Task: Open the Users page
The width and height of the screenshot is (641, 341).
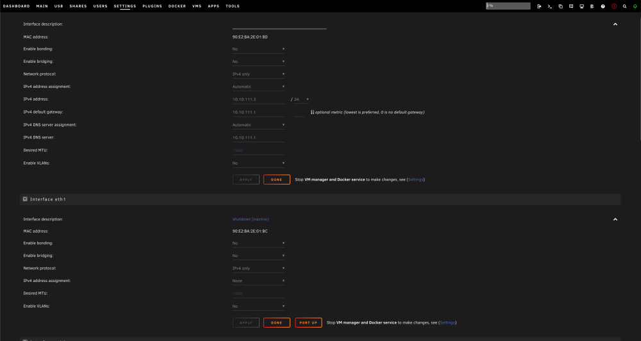Action: point(100,6)
